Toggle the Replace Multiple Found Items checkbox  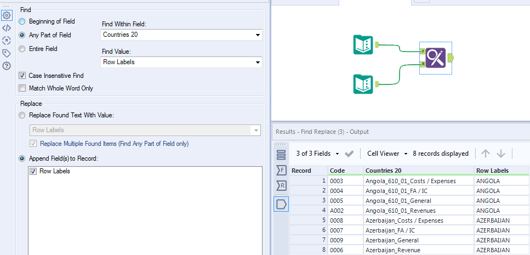point(33,144)
